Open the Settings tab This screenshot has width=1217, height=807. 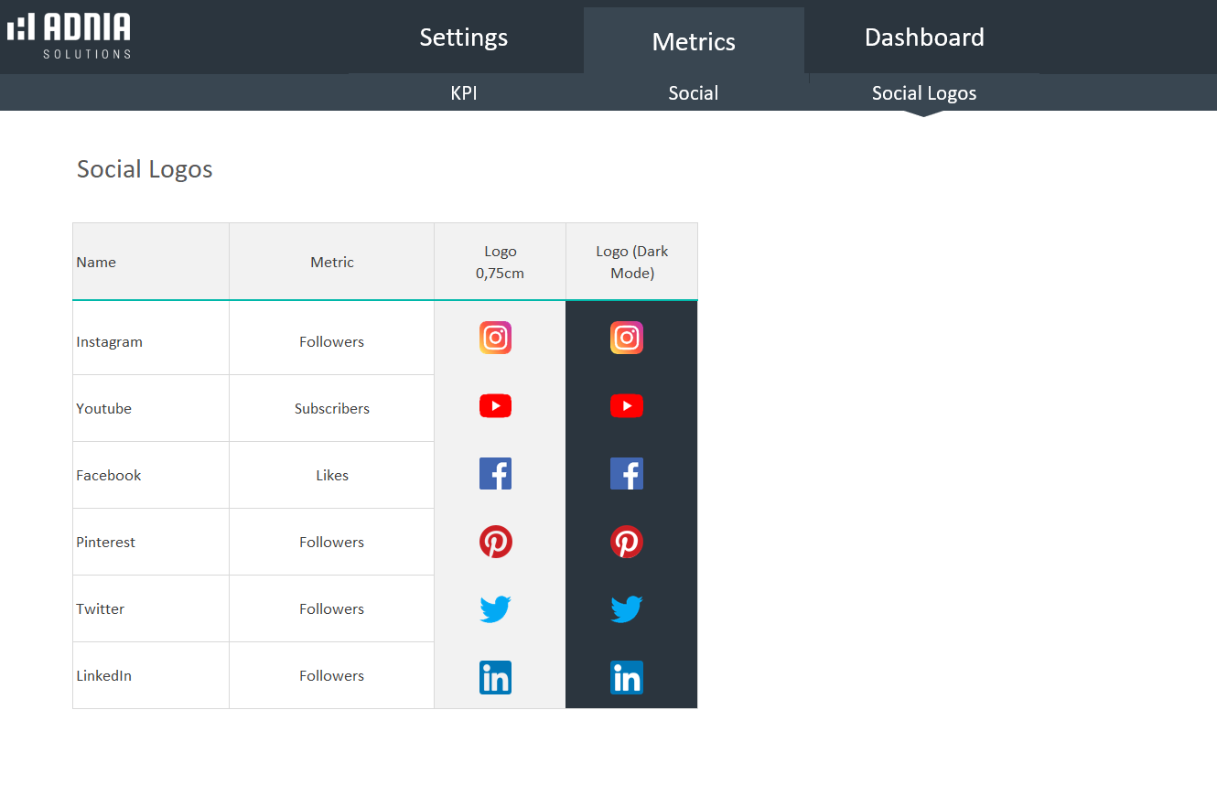[x=463, y=38]
